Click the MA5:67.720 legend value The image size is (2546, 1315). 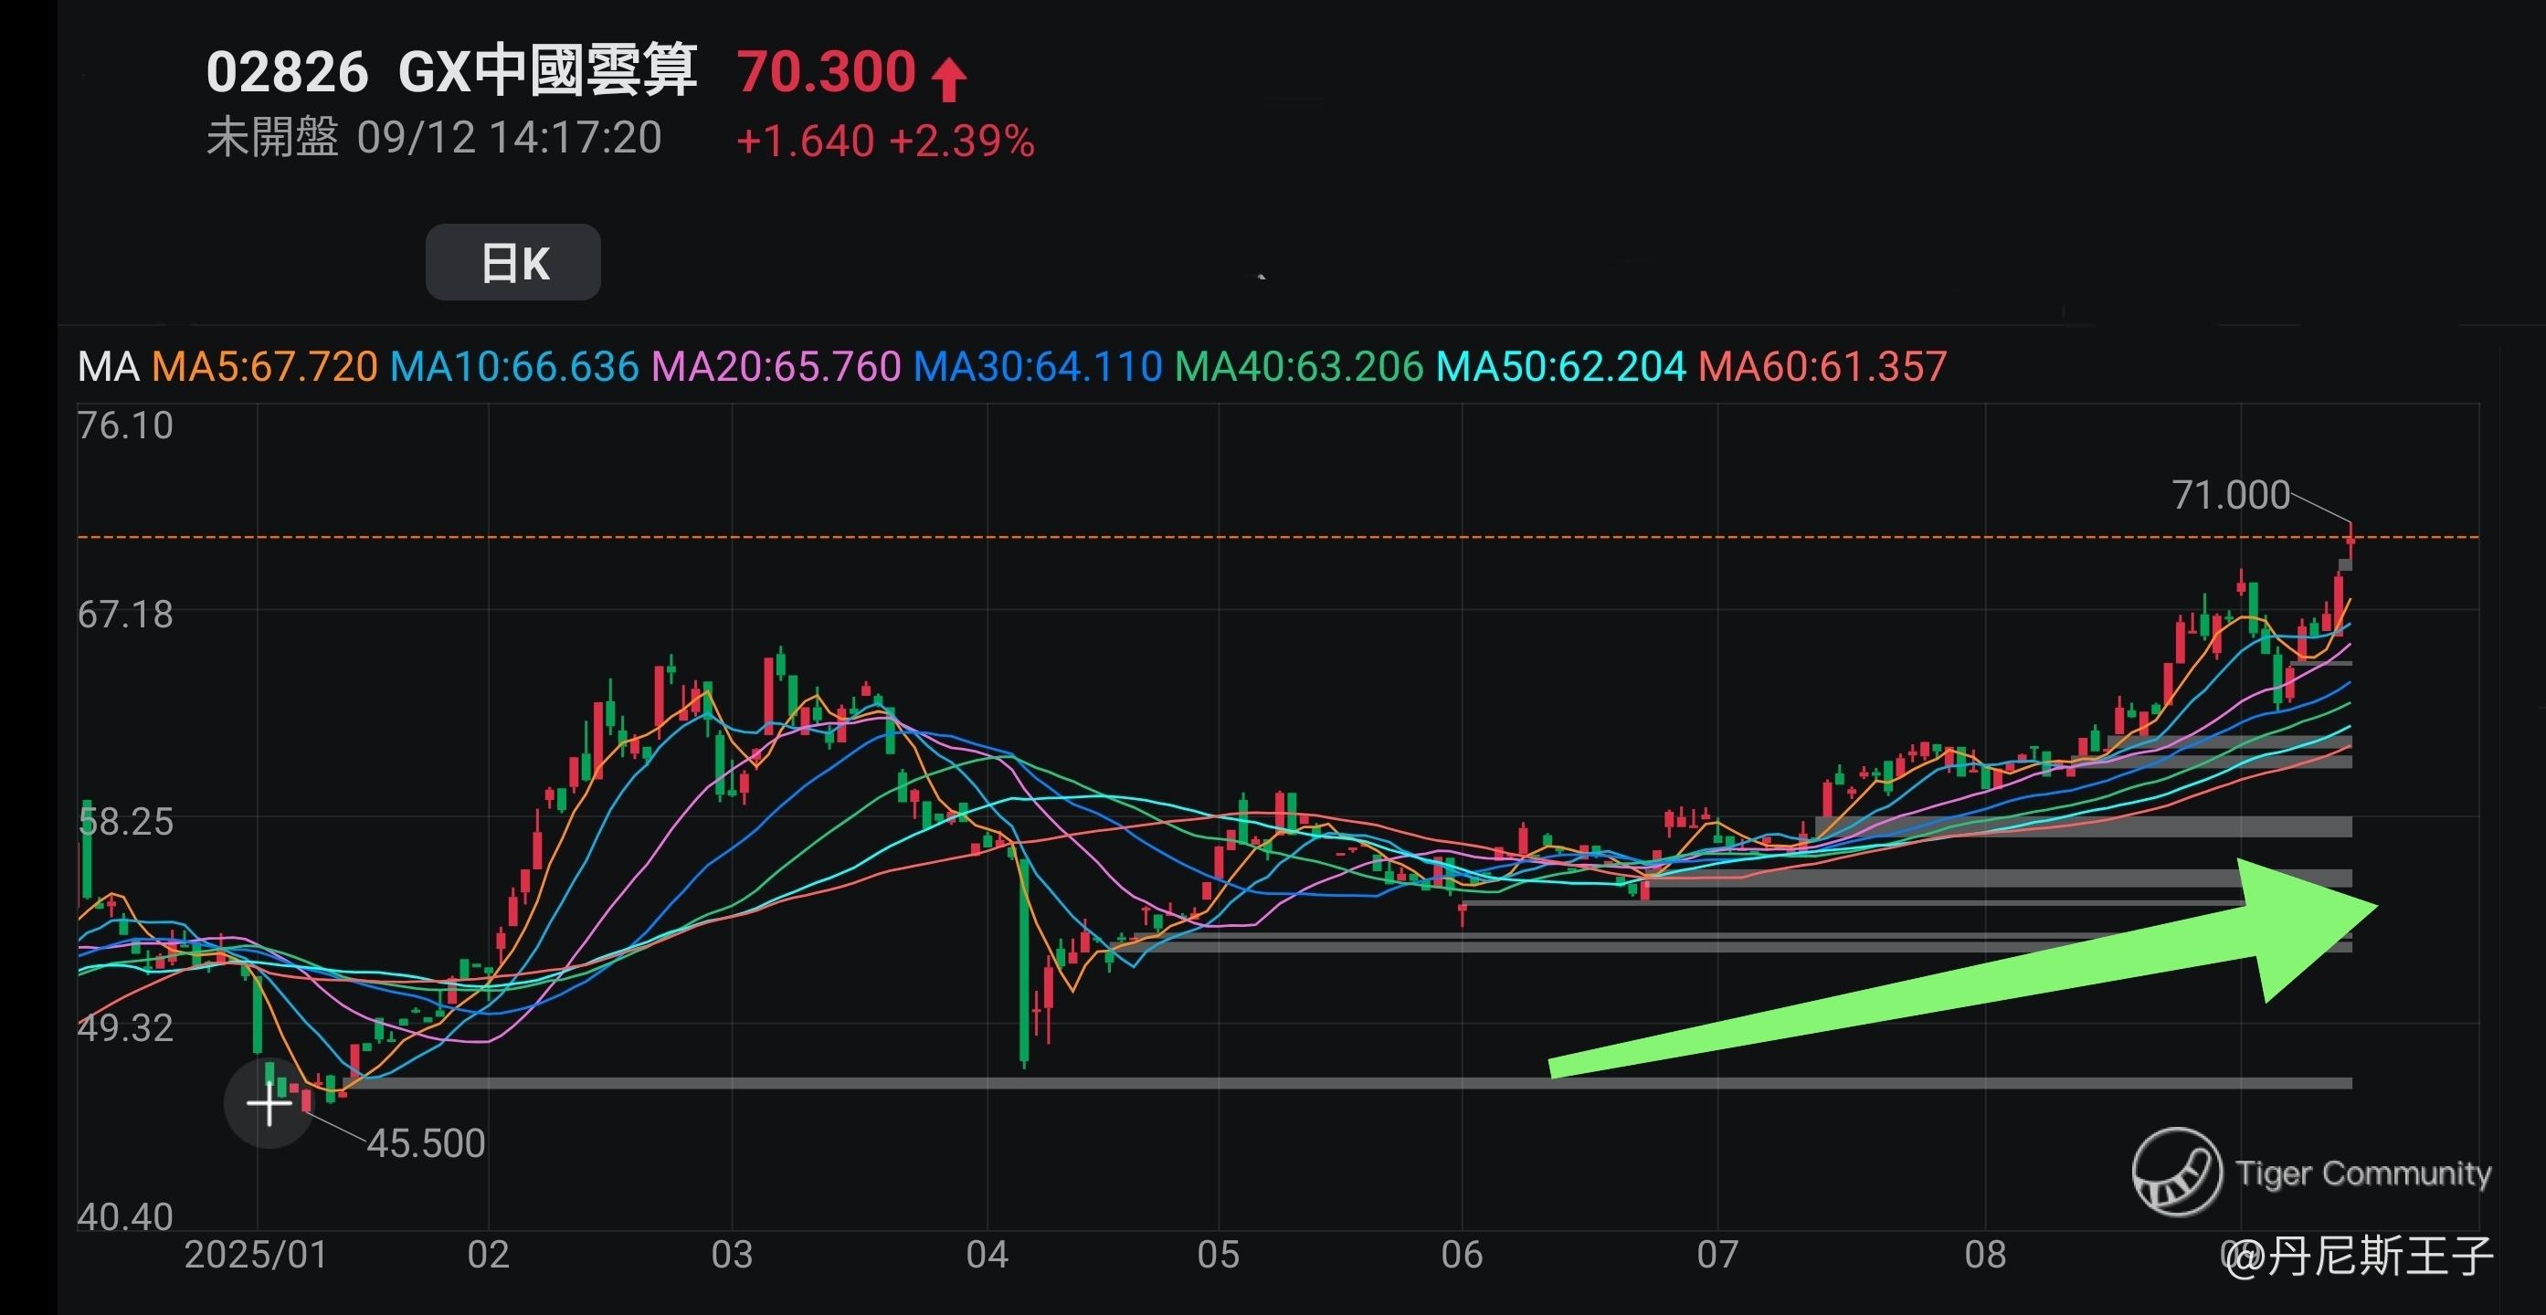tap(265, 366)
